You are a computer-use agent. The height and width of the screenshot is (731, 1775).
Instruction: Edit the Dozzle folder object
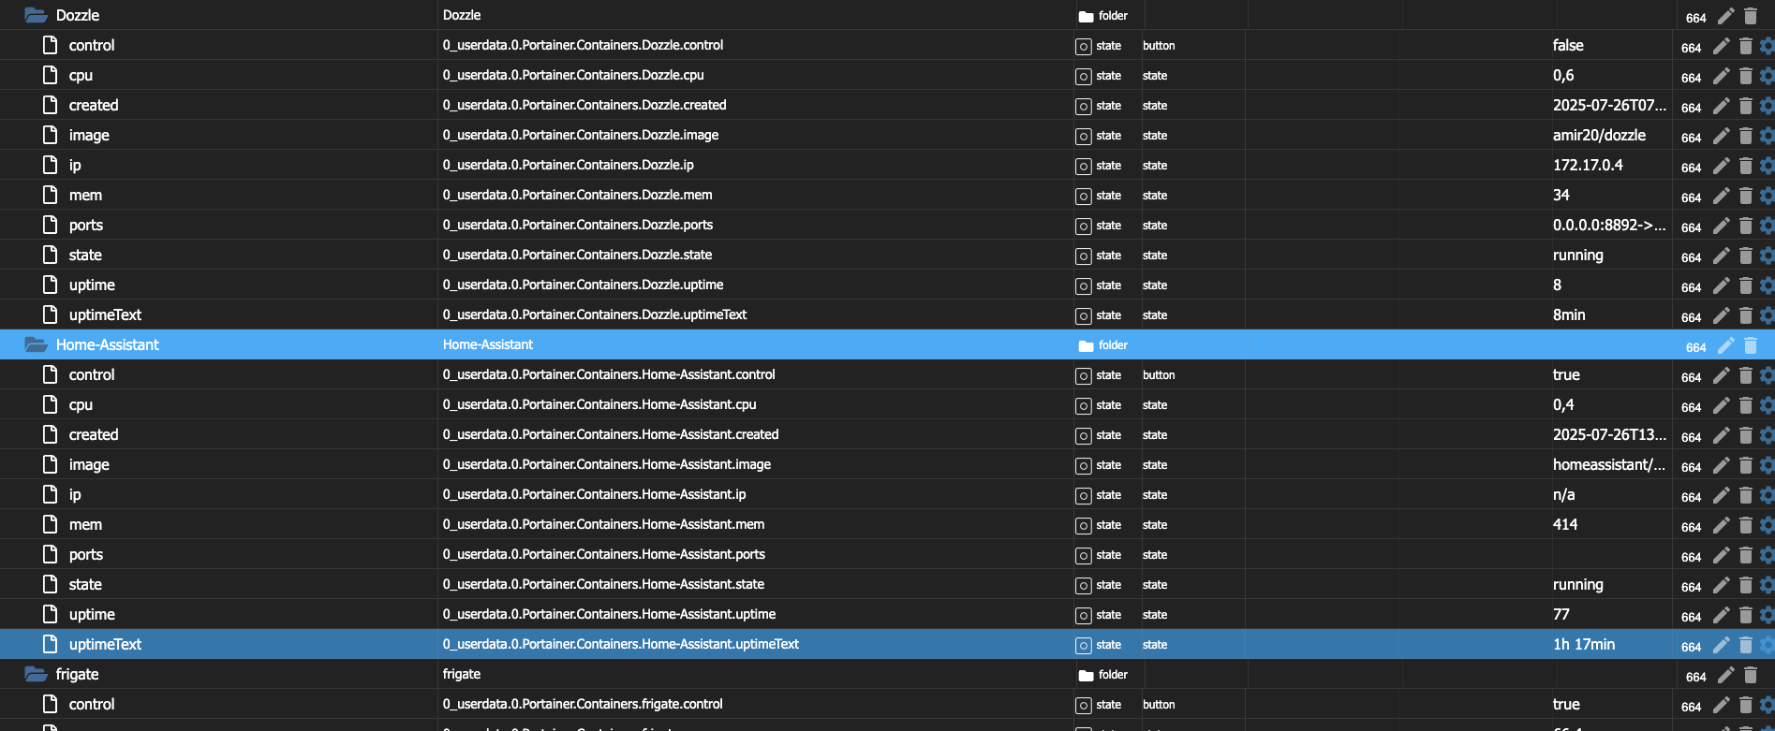[1726, 16]
